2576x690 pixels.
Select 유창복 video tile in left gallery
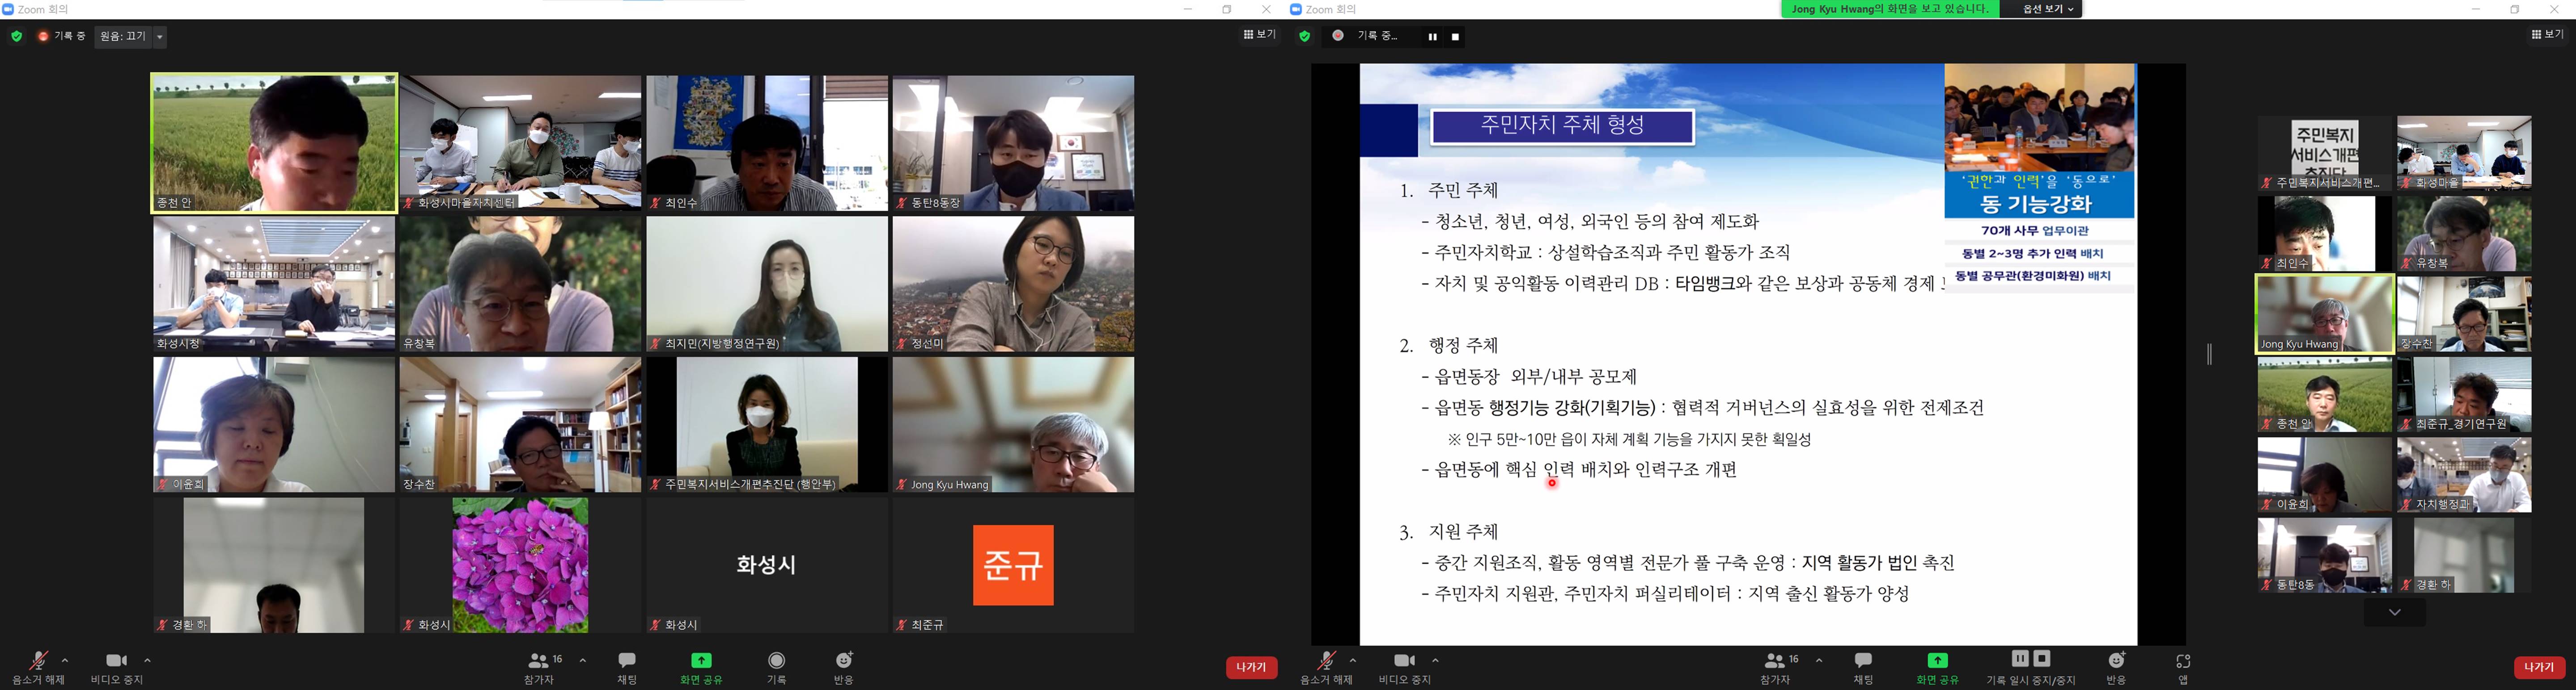pyautogui.click(x=520, y=284)
